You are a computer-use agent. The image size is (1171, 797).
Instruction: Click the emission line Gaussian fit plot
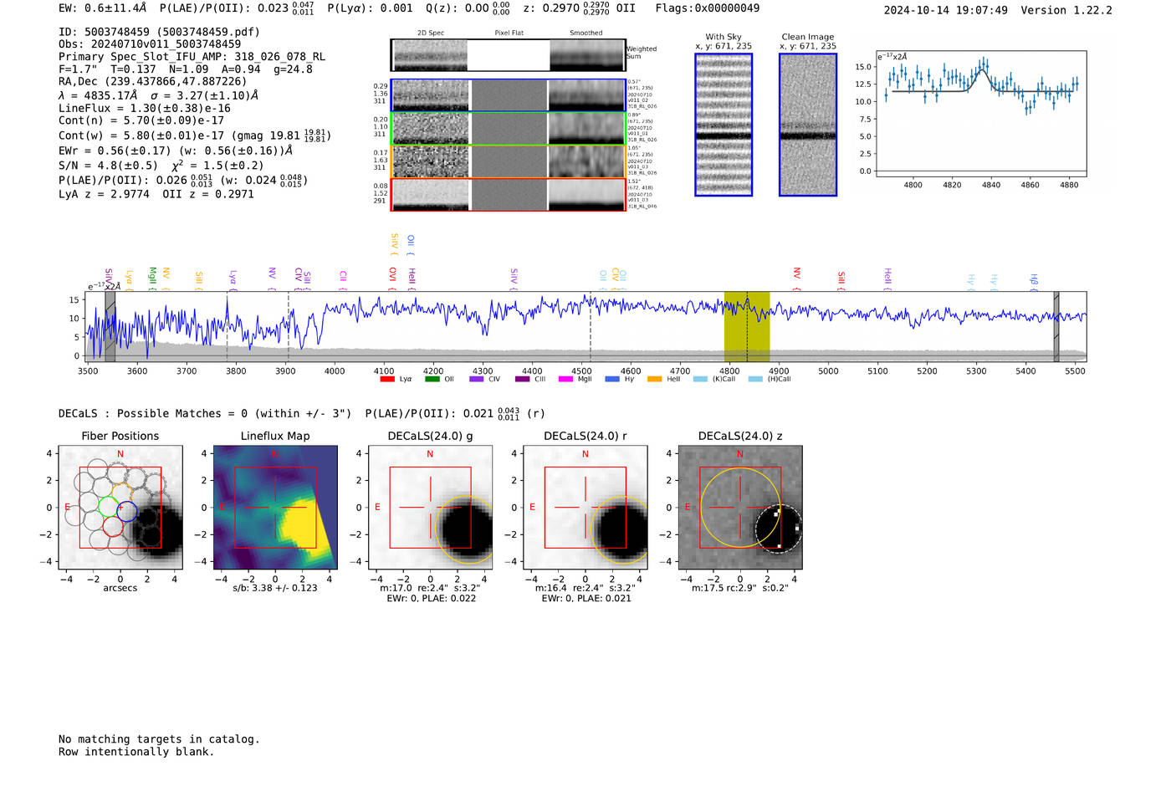click(981, 114)
